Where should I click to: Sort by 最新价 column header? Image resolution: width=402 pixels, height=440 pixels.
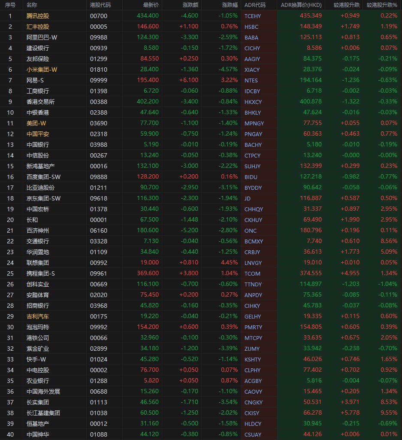click(x=151, y=5)
